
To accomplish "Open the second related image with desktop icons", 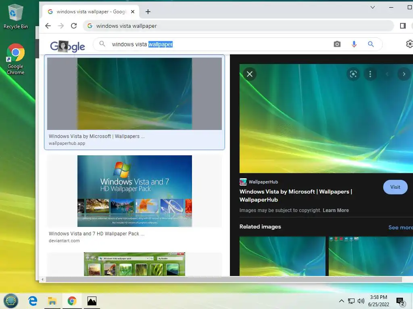I will tap(371, 256).
